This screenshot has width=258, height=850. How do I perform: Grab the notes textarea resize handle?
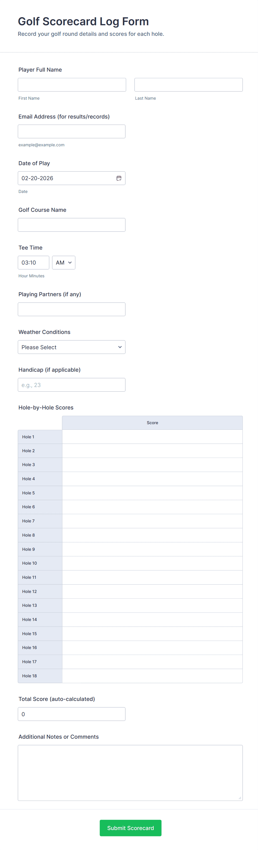click(x=240, y=798)
